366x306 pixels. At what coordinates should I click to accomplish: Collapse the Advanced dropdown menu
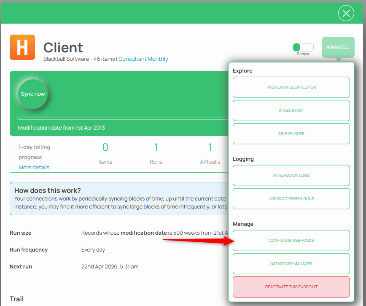pyautogui.click(x=338, y=47)
